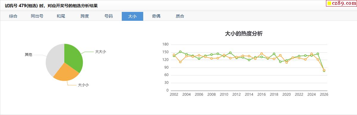
Task: Open the 跨度 tab
Action: (x=85, y=16)
